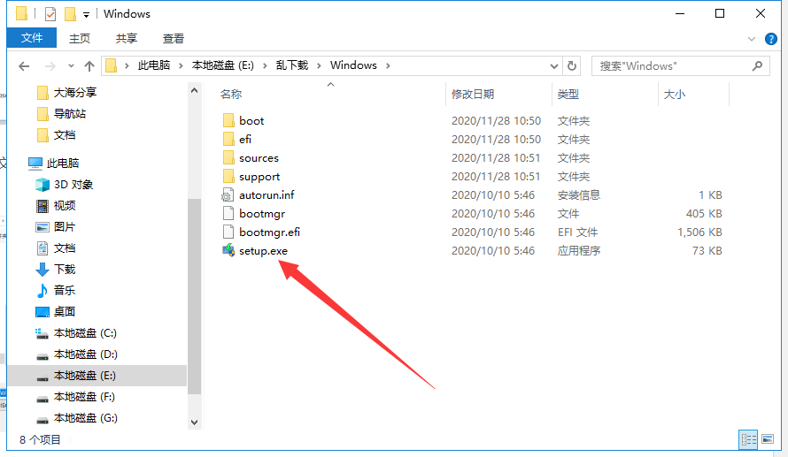Viewport: 788px width, 457px height.
Task: Open quick access toolbar customize dropdown
Action: 86,14
